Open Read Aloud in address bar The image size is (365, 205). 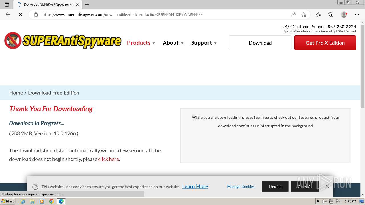tap(293, 15)
